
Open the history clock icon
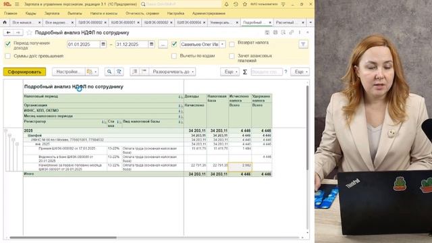pyautogui.click(x=236, y=4)
